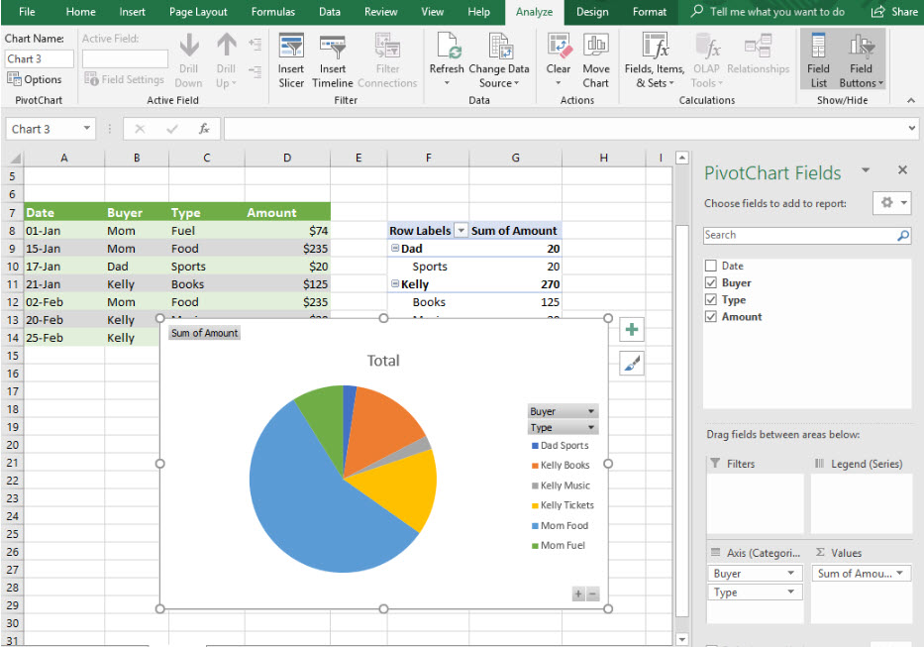Screen dimensions: 924x647
Task: Expand the Sum of Amount values dropdown
Action: click(900, 574)
